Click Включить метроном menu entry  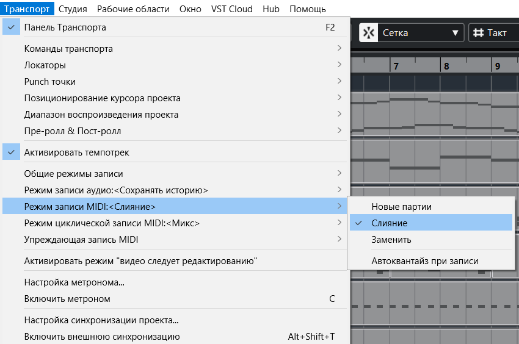[x=67, y=299]
